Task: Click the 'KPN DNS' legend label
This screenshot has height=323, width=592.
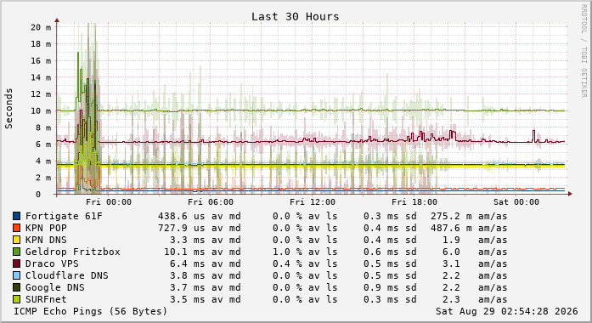Action: pos(46,240)
